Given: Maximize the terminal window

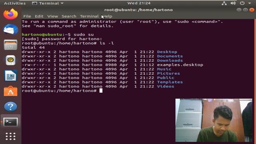Looking at the screenshot, I should click(245, 10).
